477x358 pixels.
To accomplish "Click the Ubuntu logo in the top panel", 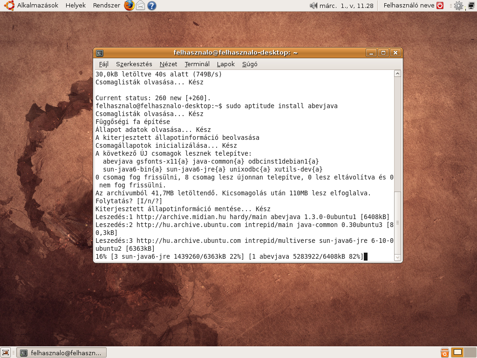I will pos(9,6).
